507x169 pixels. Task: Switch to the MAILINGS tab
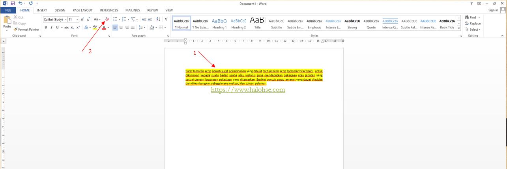coord(133,10)
